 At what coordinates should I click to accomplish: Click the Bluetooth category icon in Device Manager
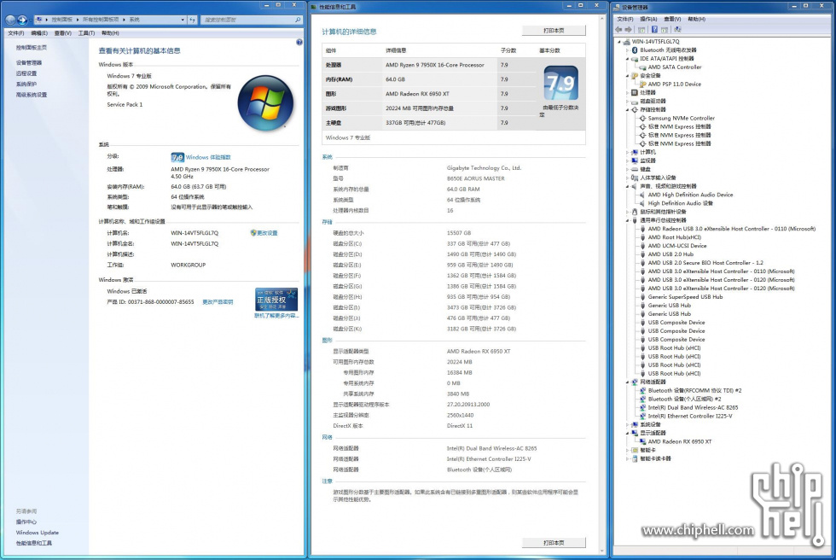(635, 50)
